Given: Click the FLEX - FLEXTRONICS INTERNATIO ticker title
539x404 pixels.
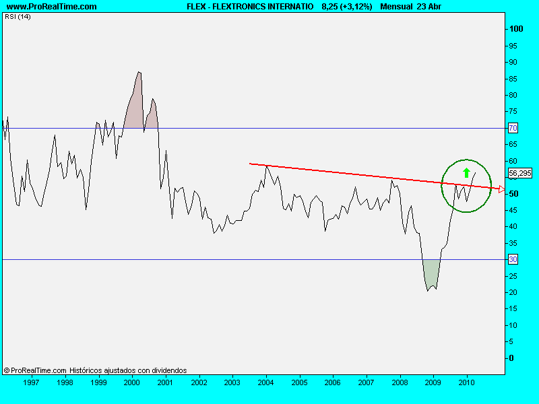Looking at the screenshot, I should [250, 7].
